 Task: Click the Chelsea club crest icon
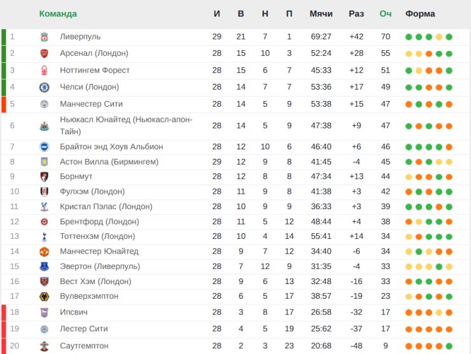pos(44,87)
